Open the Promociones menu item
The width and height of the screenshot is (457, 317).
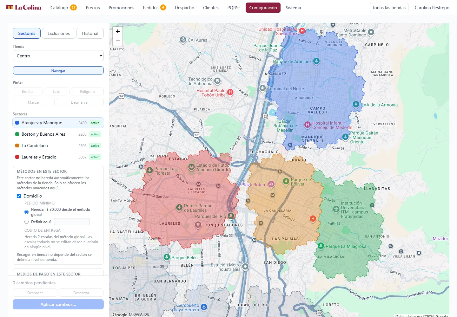(122, 8)
